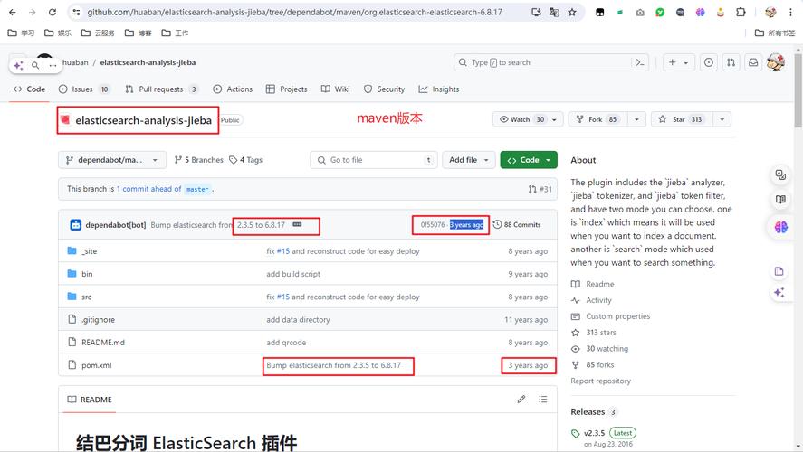The height and width of the screenshot is (452, 803).
Task: Click the right sidebar translate icon
Action: (x=780, y=174)
